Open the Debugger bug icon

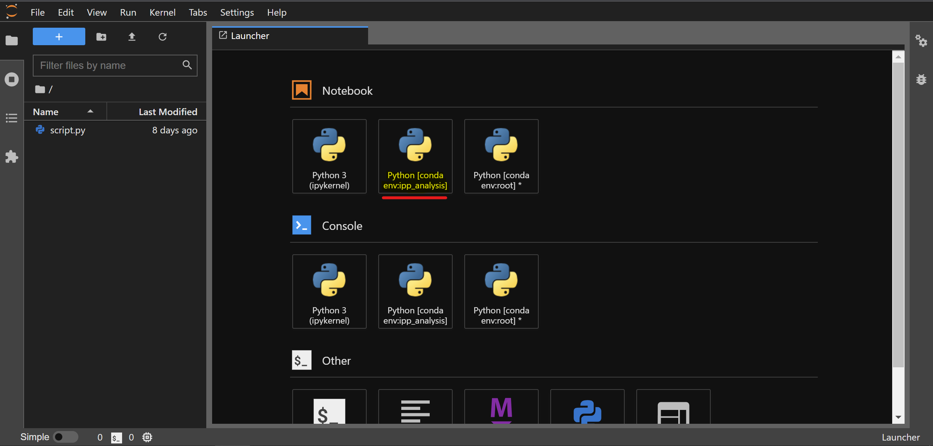click(921, 79)
